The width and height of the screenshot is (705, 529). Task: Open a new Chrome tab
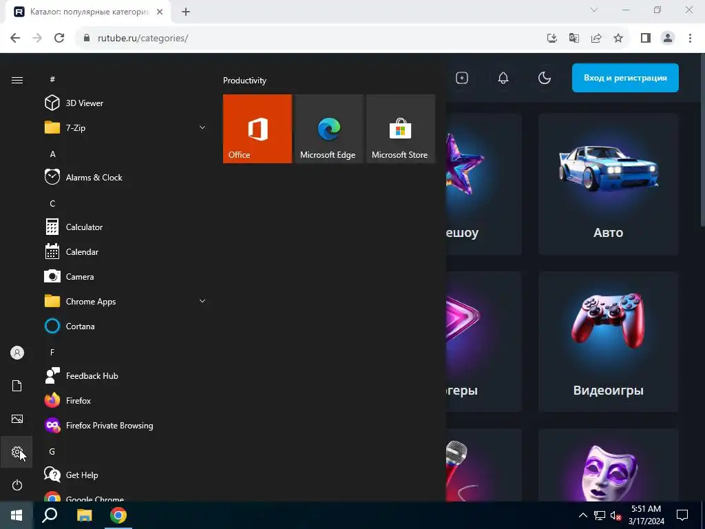186,12
